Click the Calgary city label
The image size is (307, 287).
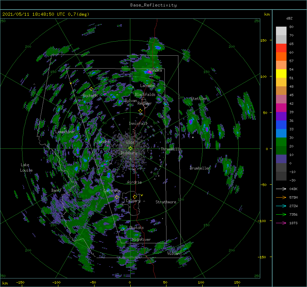pyautogui.click(x=133, y=201)
